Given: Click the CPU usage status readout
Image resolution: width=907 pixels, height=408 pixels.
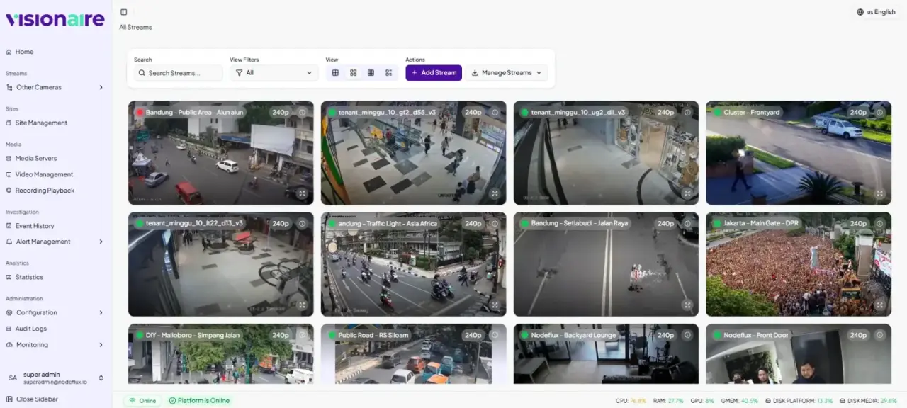Looking at the screenshot, I should coord(631,401).
